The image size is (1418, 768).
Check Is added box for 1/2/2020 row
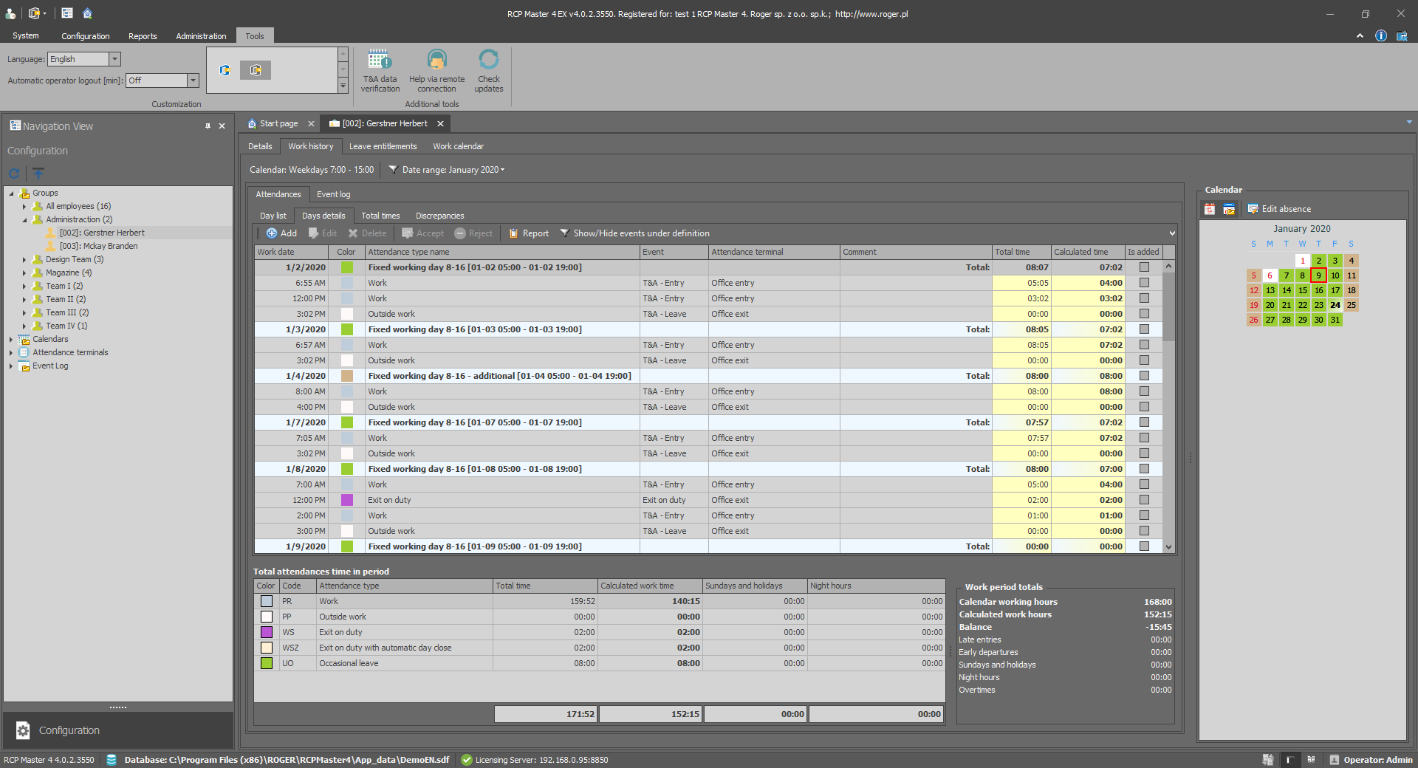tap(1144, 267)
